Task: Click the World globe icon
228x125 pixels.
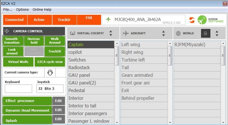Action: click(x=178, y=33)
